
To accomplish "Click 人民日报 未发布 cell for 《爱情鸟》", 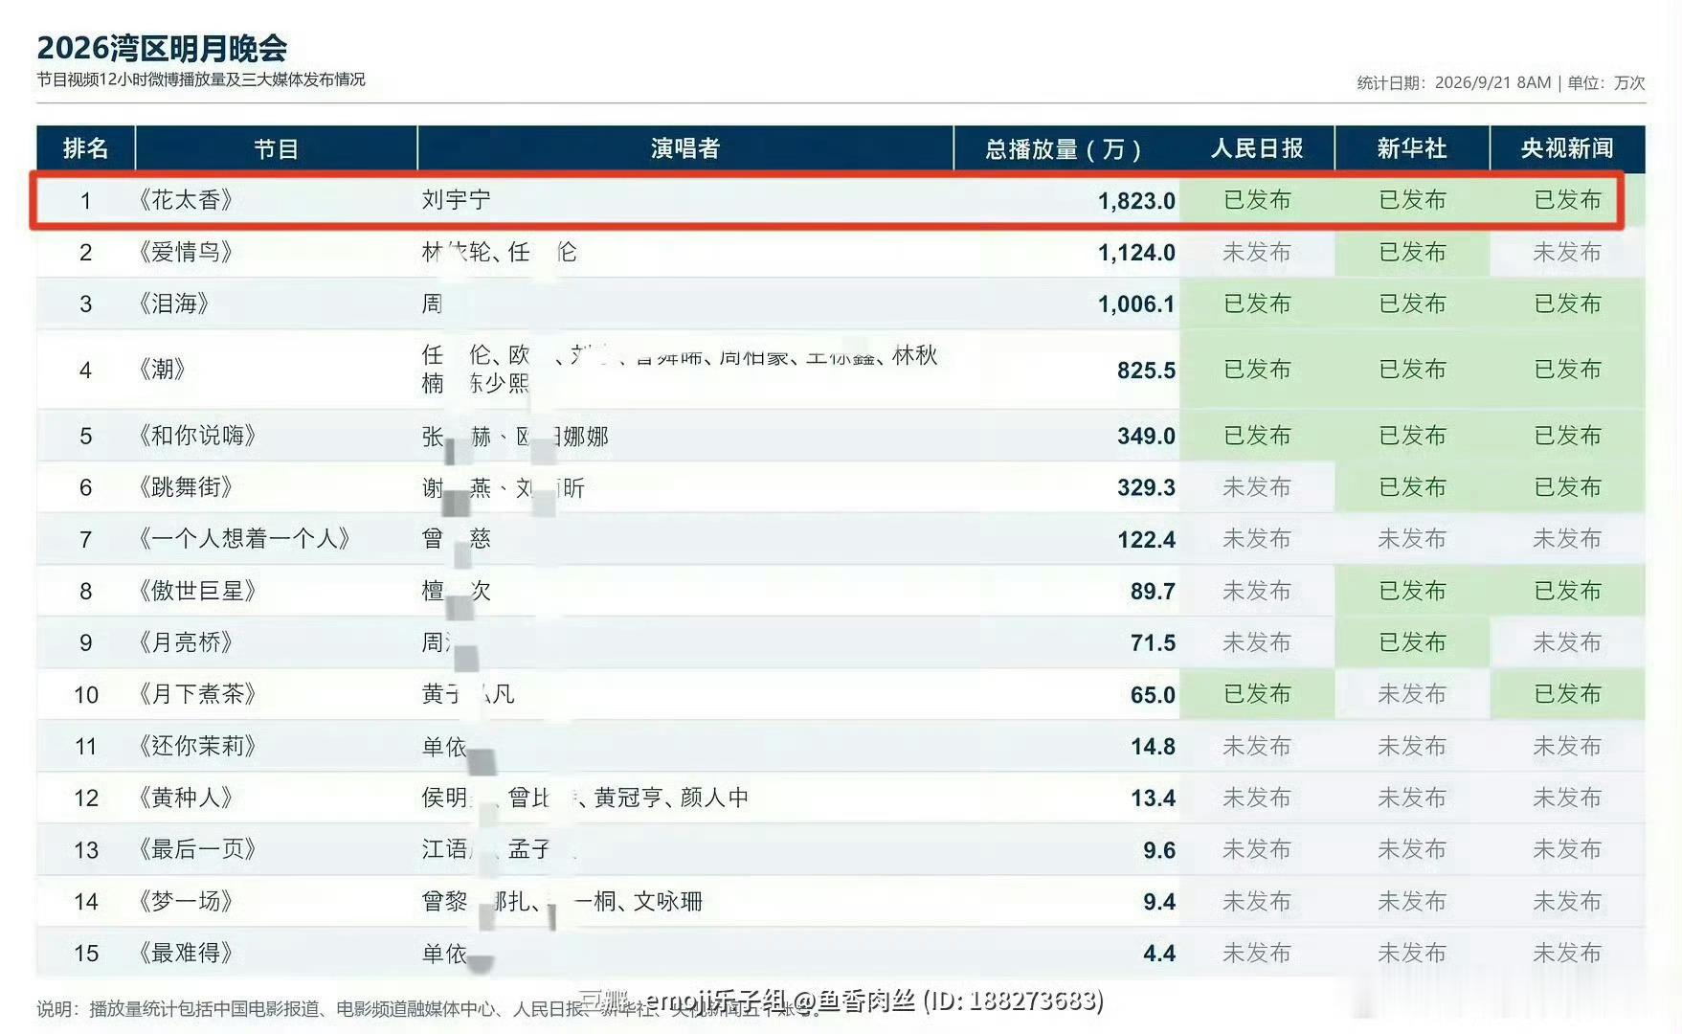I will [1257, 253].
